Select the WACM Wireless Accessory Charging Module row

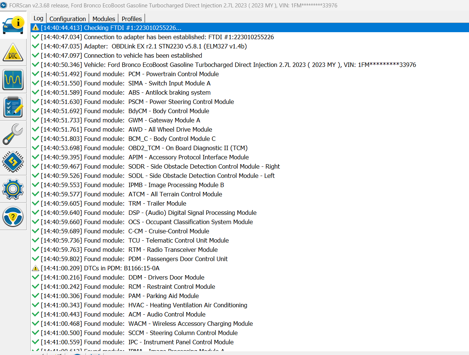point(249,324)
